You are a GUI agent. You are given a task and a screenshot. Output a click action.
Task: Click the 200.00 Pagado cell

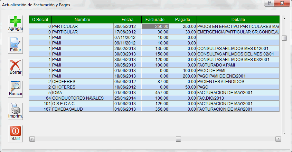(183, 76)
